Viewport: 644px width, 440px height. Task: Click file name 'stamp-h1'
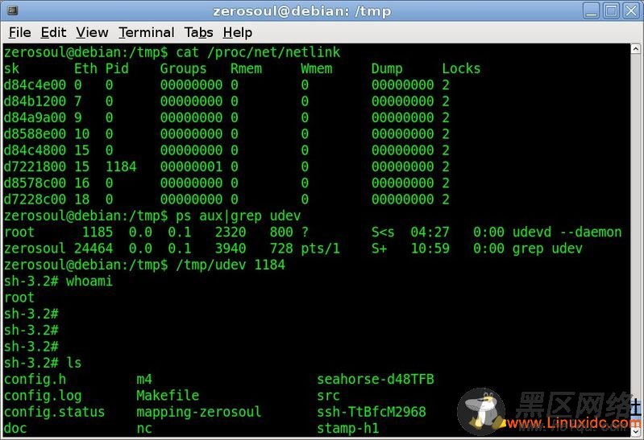click(348, 429)
